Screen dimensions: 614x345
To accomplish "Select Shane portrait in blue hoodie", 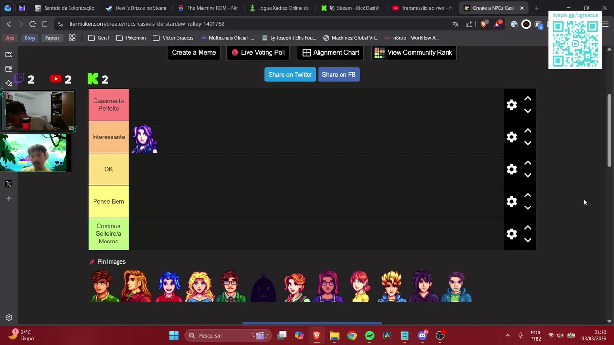I will tap(456, 286).
